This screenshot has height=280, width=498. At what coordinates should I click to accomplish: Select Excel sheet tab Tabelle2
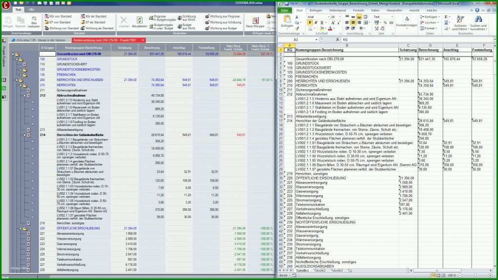tap(319, 271)
